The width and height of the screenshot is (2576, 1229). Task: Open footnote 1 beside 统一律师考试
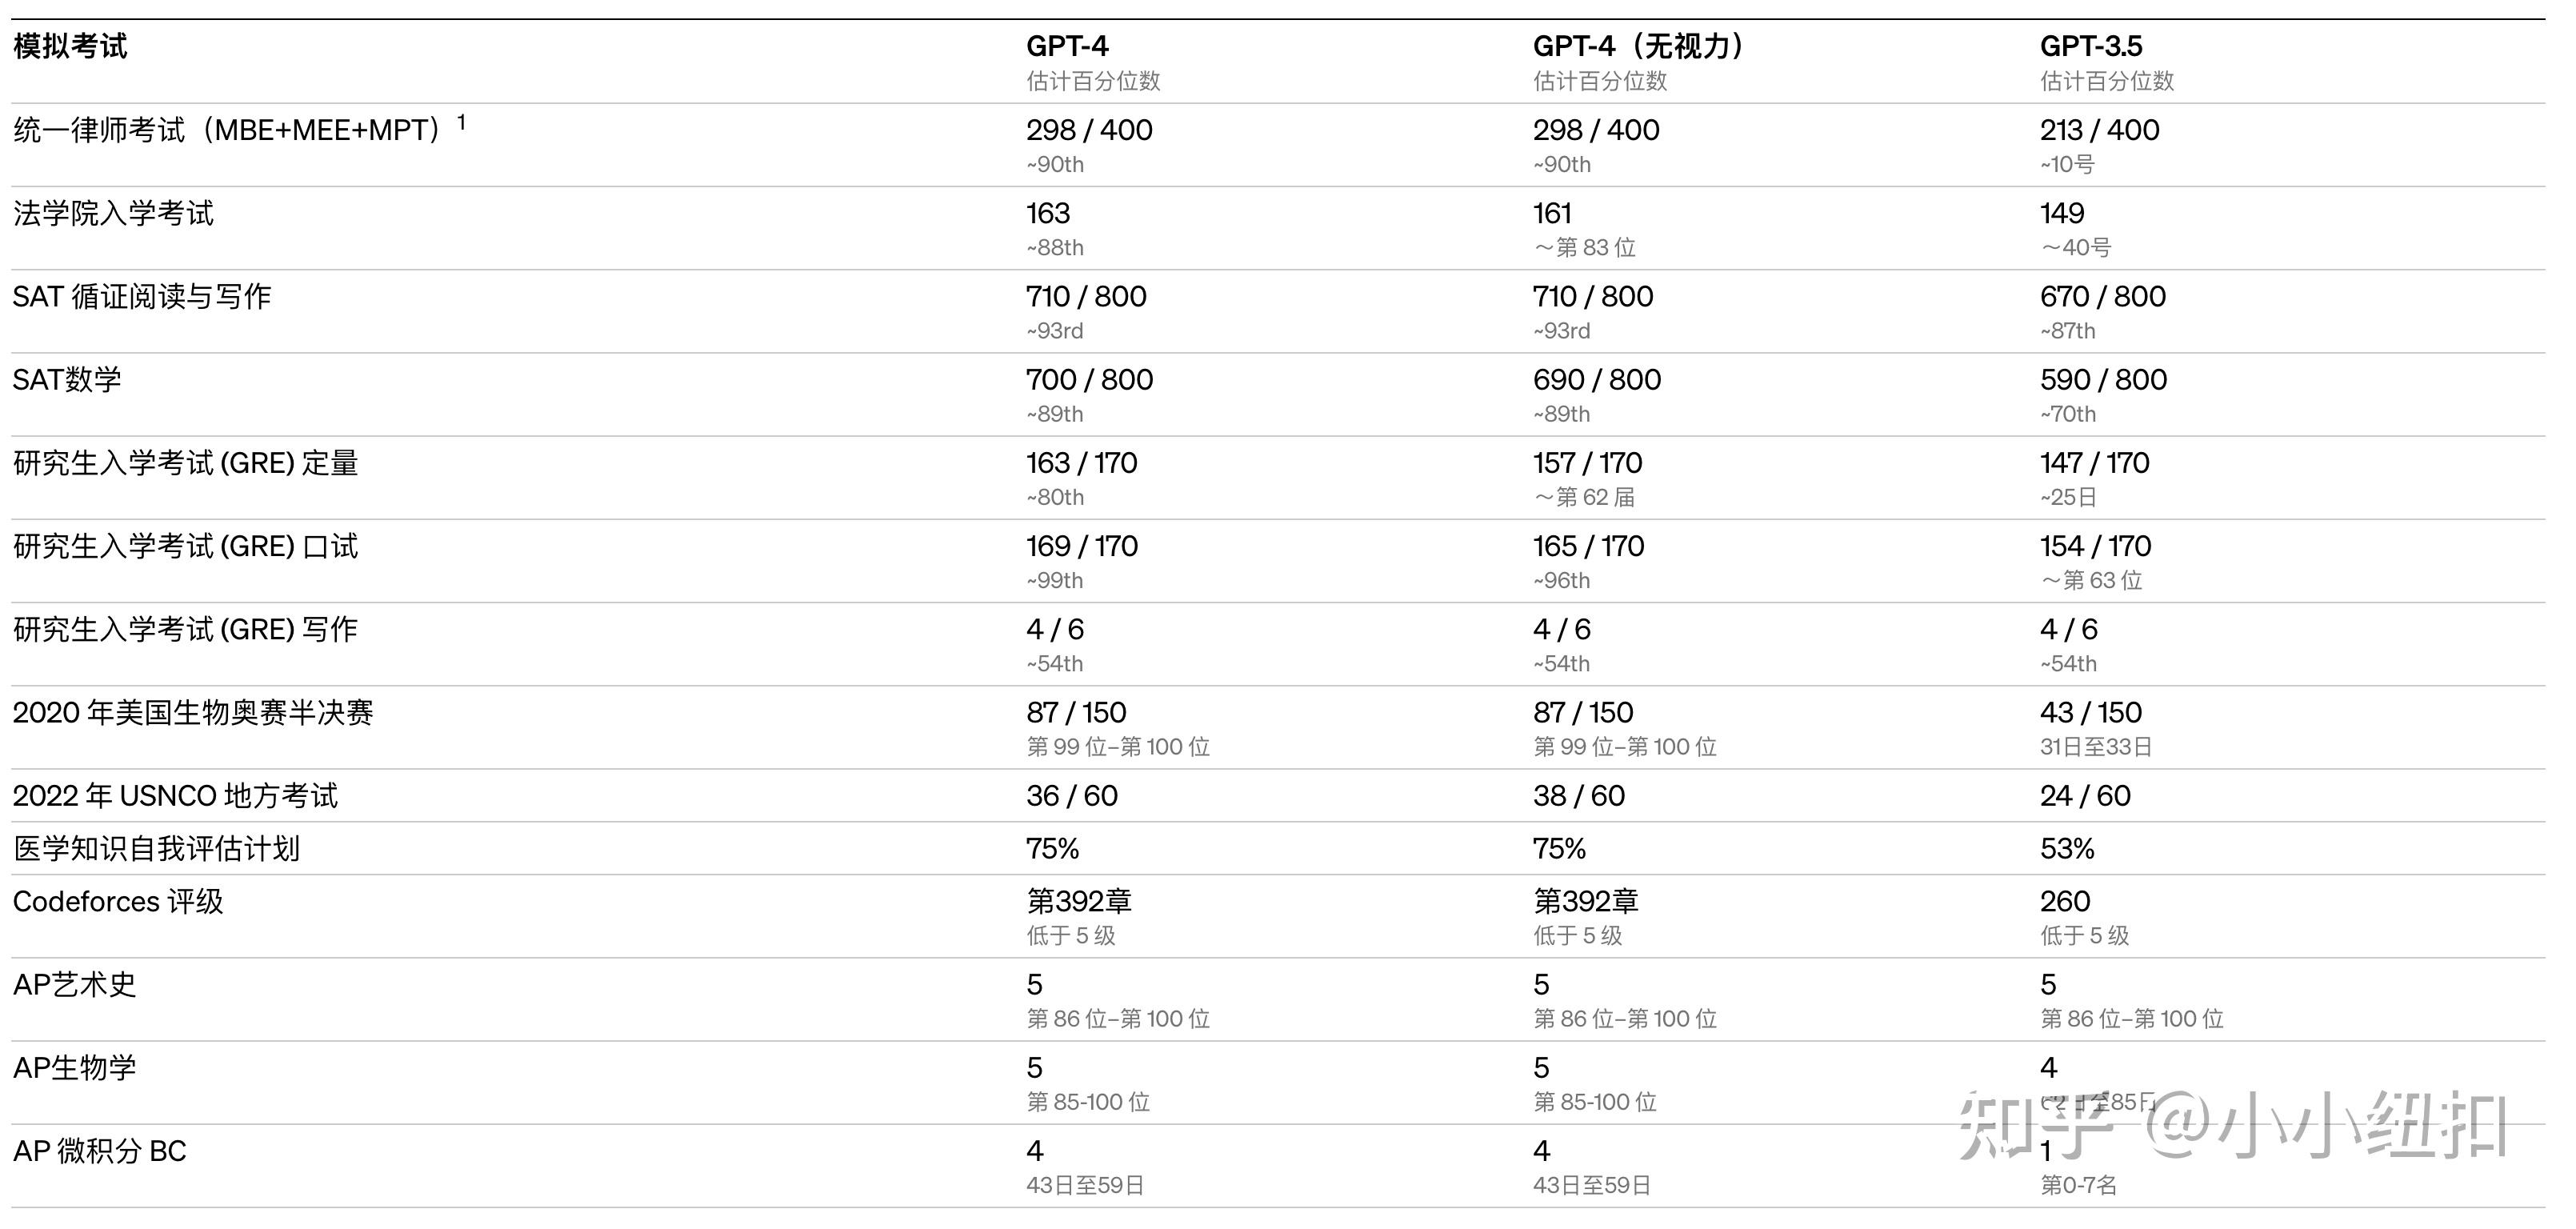[x=462, y=122]
